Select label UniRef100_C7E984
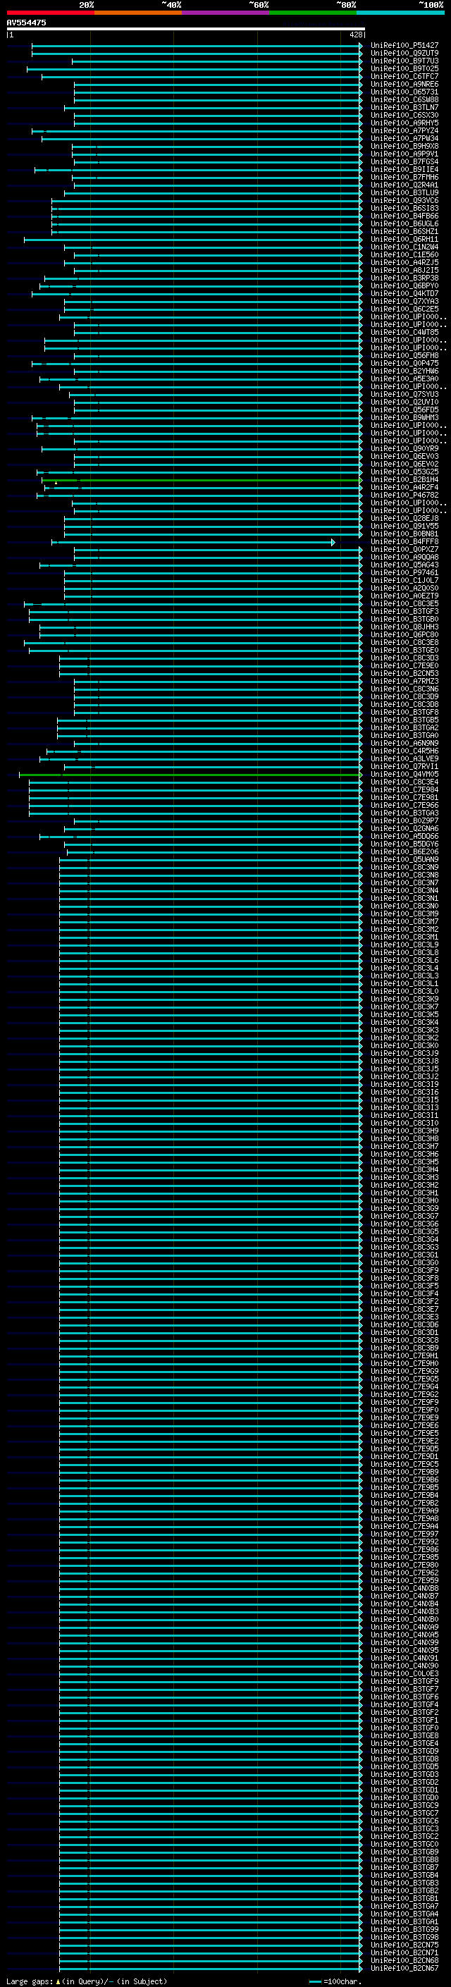 tap(404, 790)
